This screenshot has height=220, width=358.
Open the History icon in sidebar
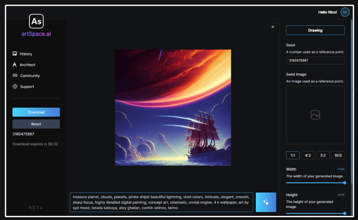point(15,53)
